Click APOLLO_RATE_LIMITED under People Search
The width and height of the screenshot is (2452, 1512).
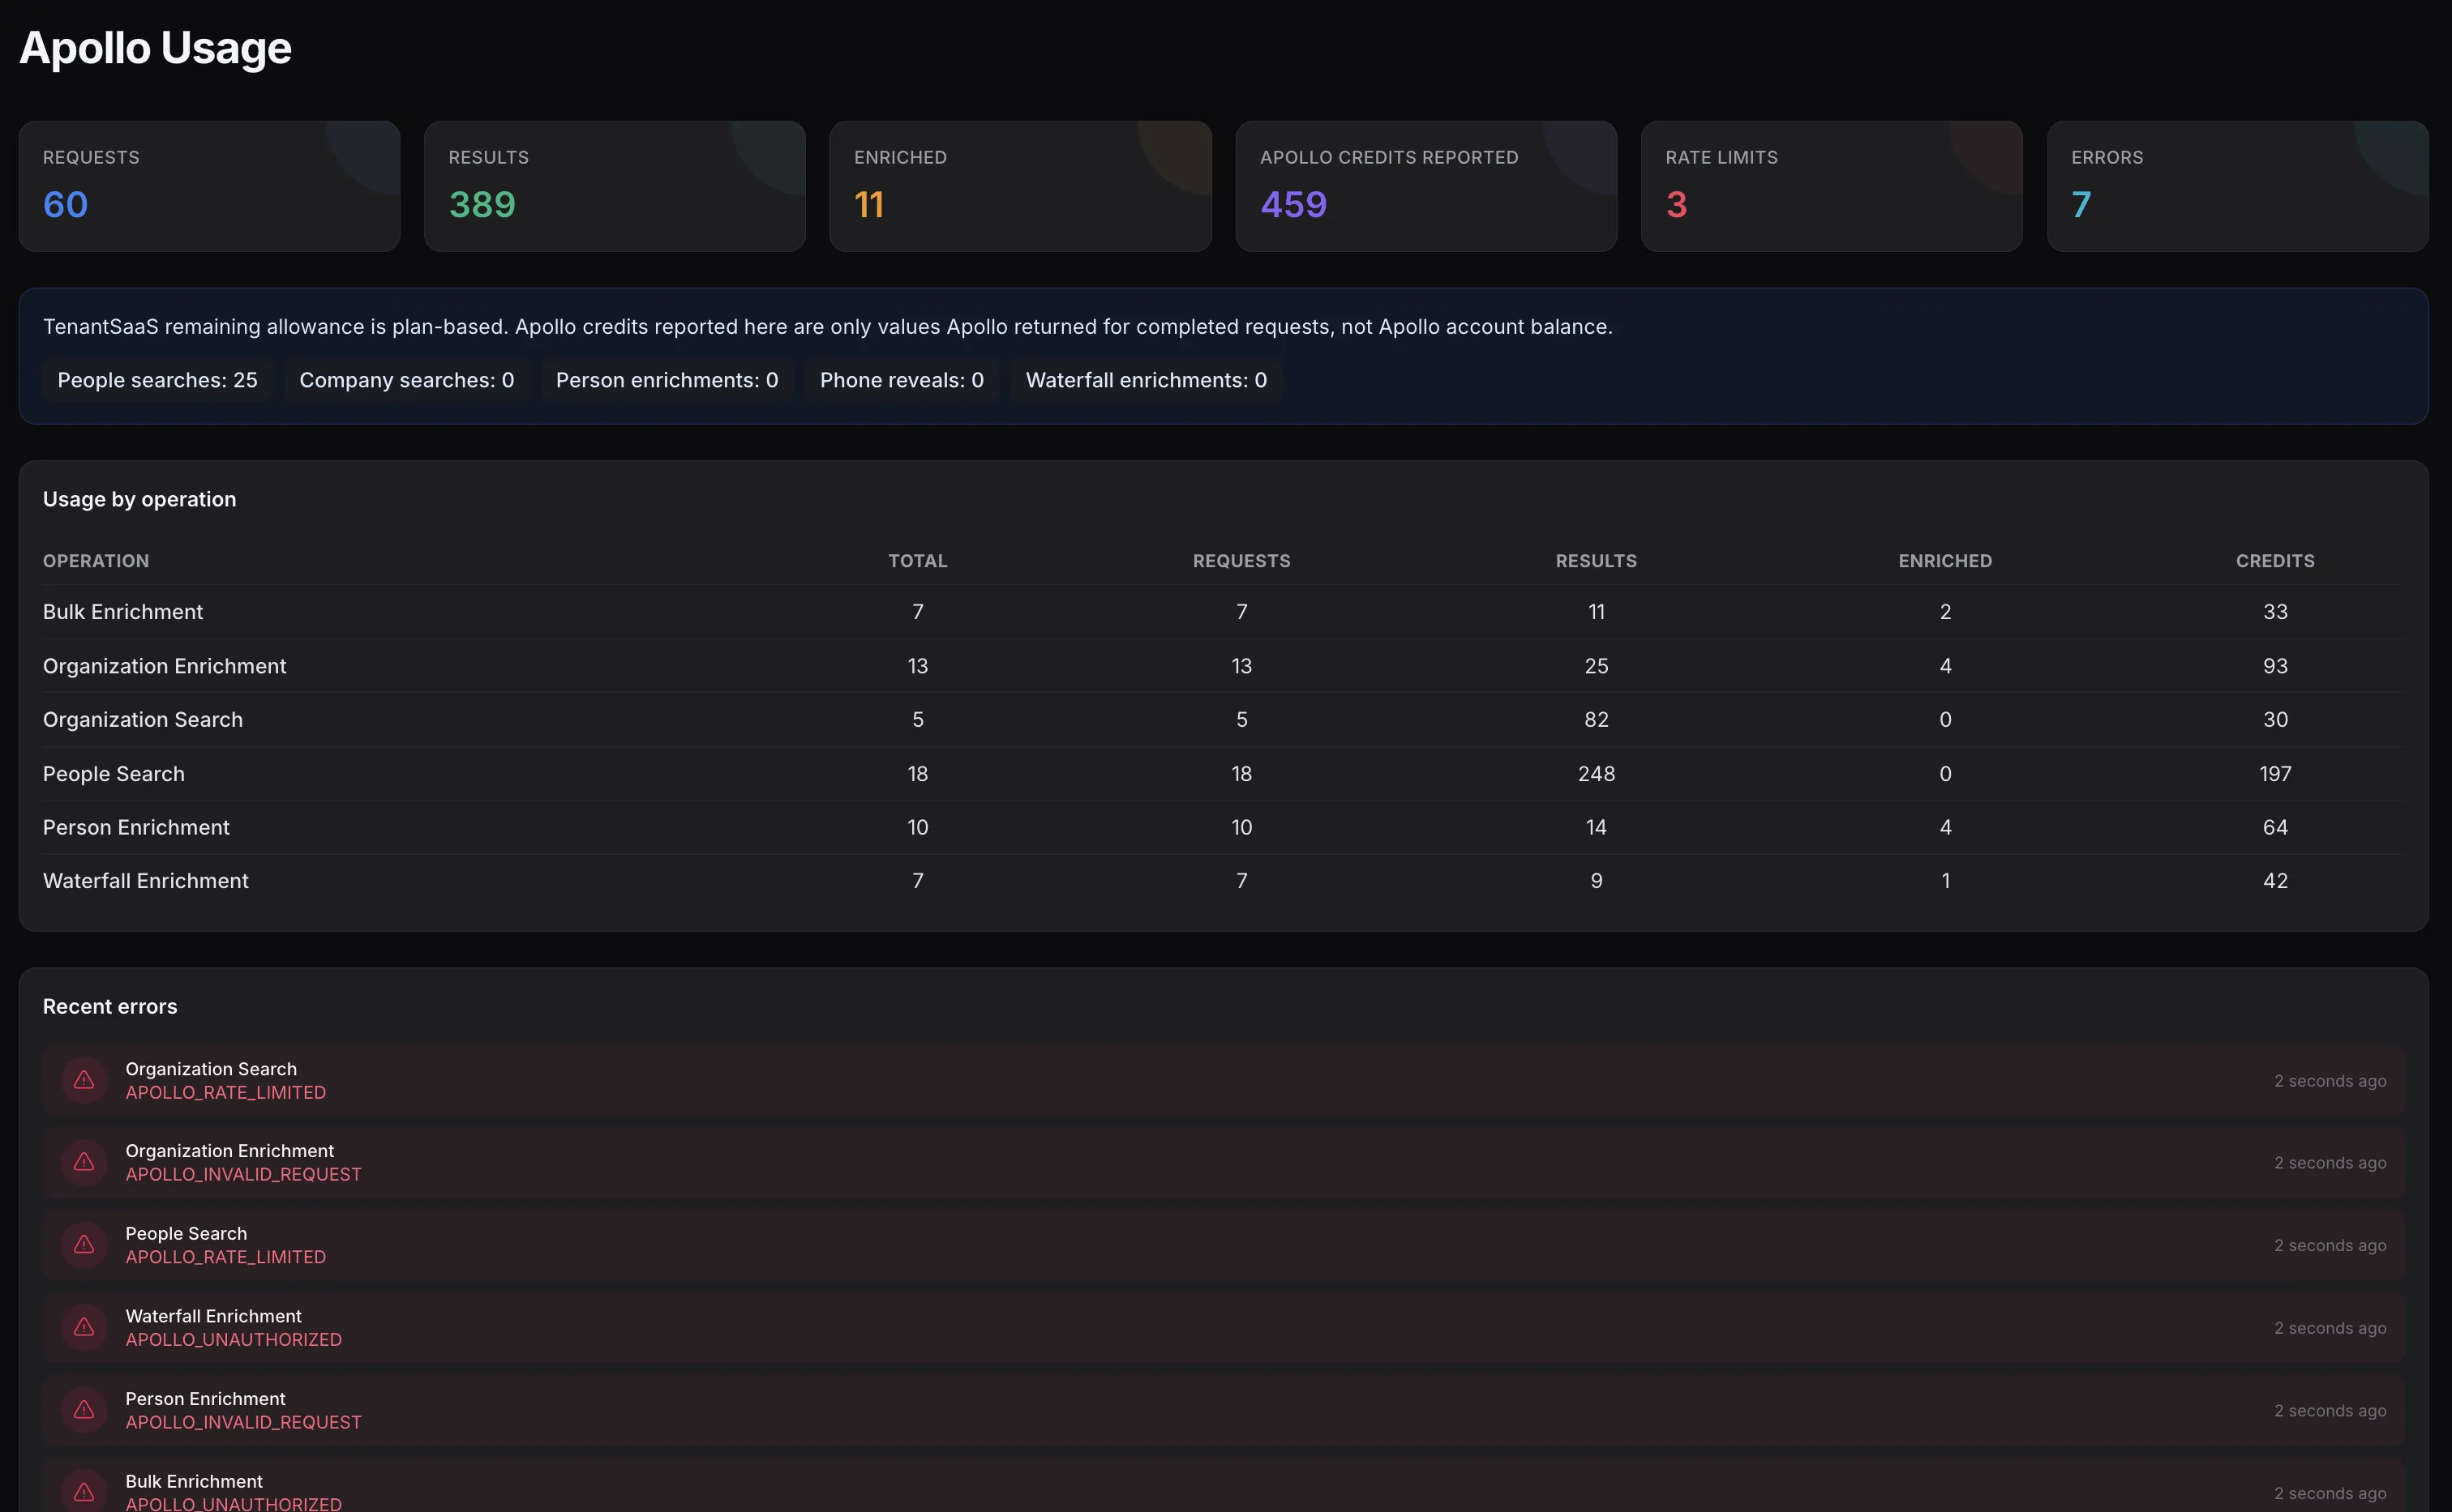pyautogui.click(x=225, y=1257)
